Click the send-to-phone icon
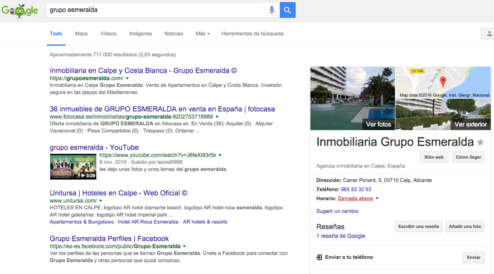Screen dimensions: 494x274 click(x=319, y=257)
